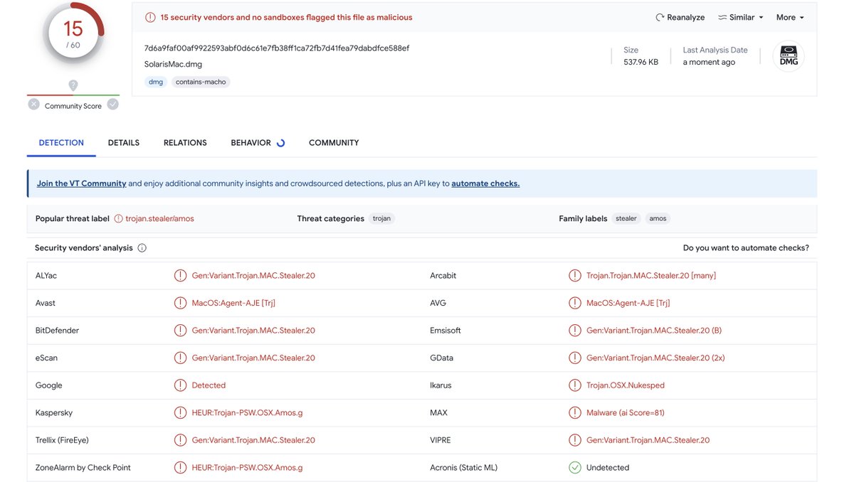Viewport: 854px width, 482px height.
Task: Click Do you want to automate checks?
Action: pyautogui.click(x=746, y=248)
